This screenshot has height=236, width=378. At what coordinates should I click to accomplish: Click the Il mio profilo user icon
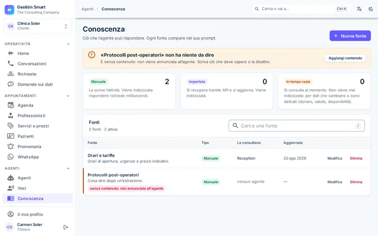[x=11, y=214]
